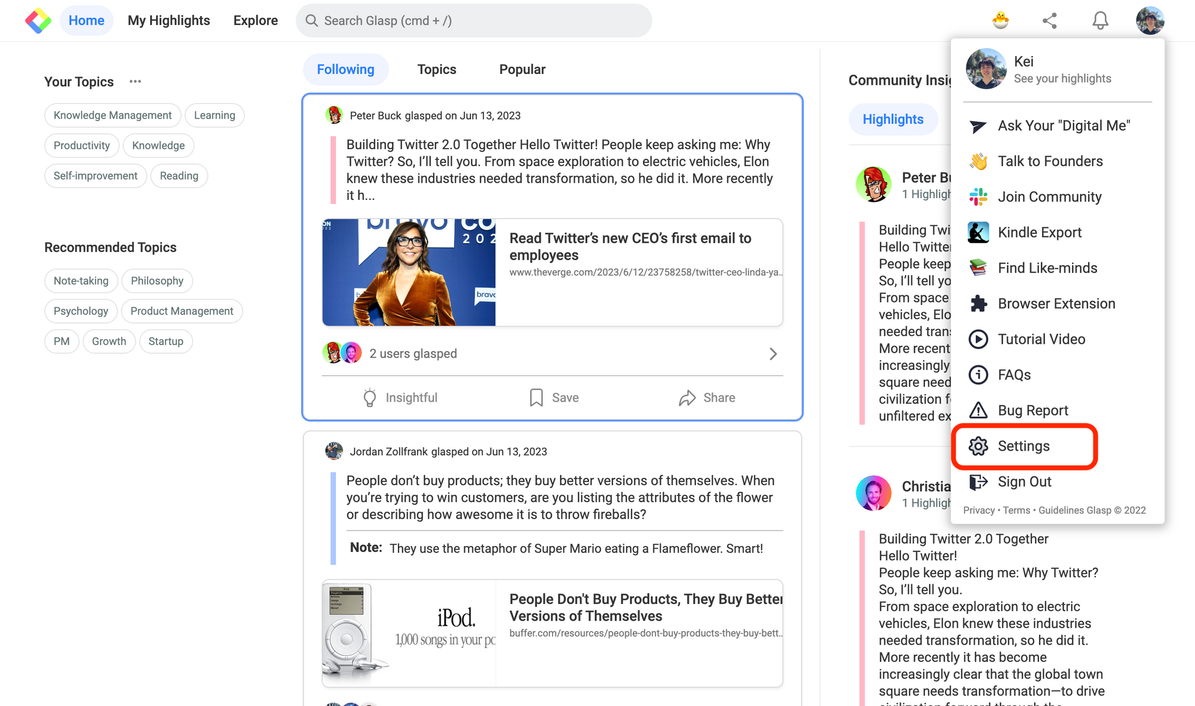Click Sign Out in menu

point(1024,482)
